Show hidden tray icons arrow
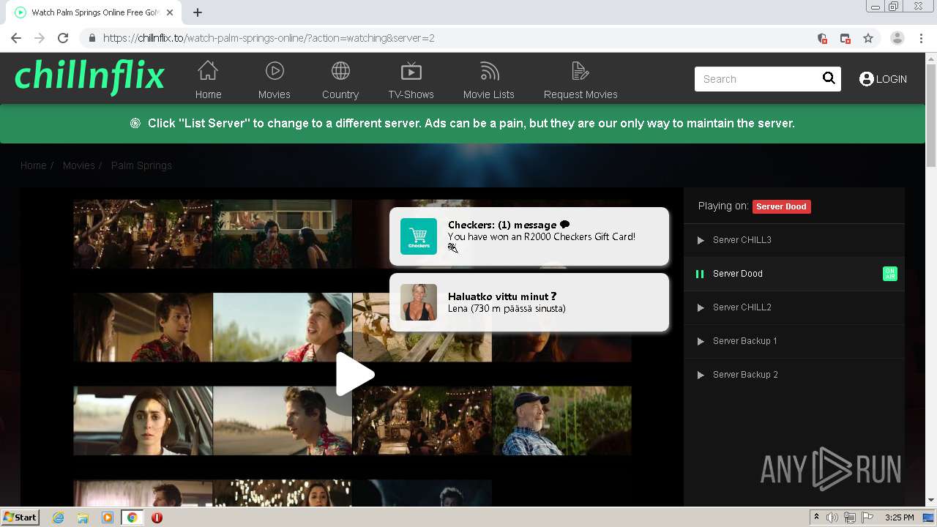 816,517
